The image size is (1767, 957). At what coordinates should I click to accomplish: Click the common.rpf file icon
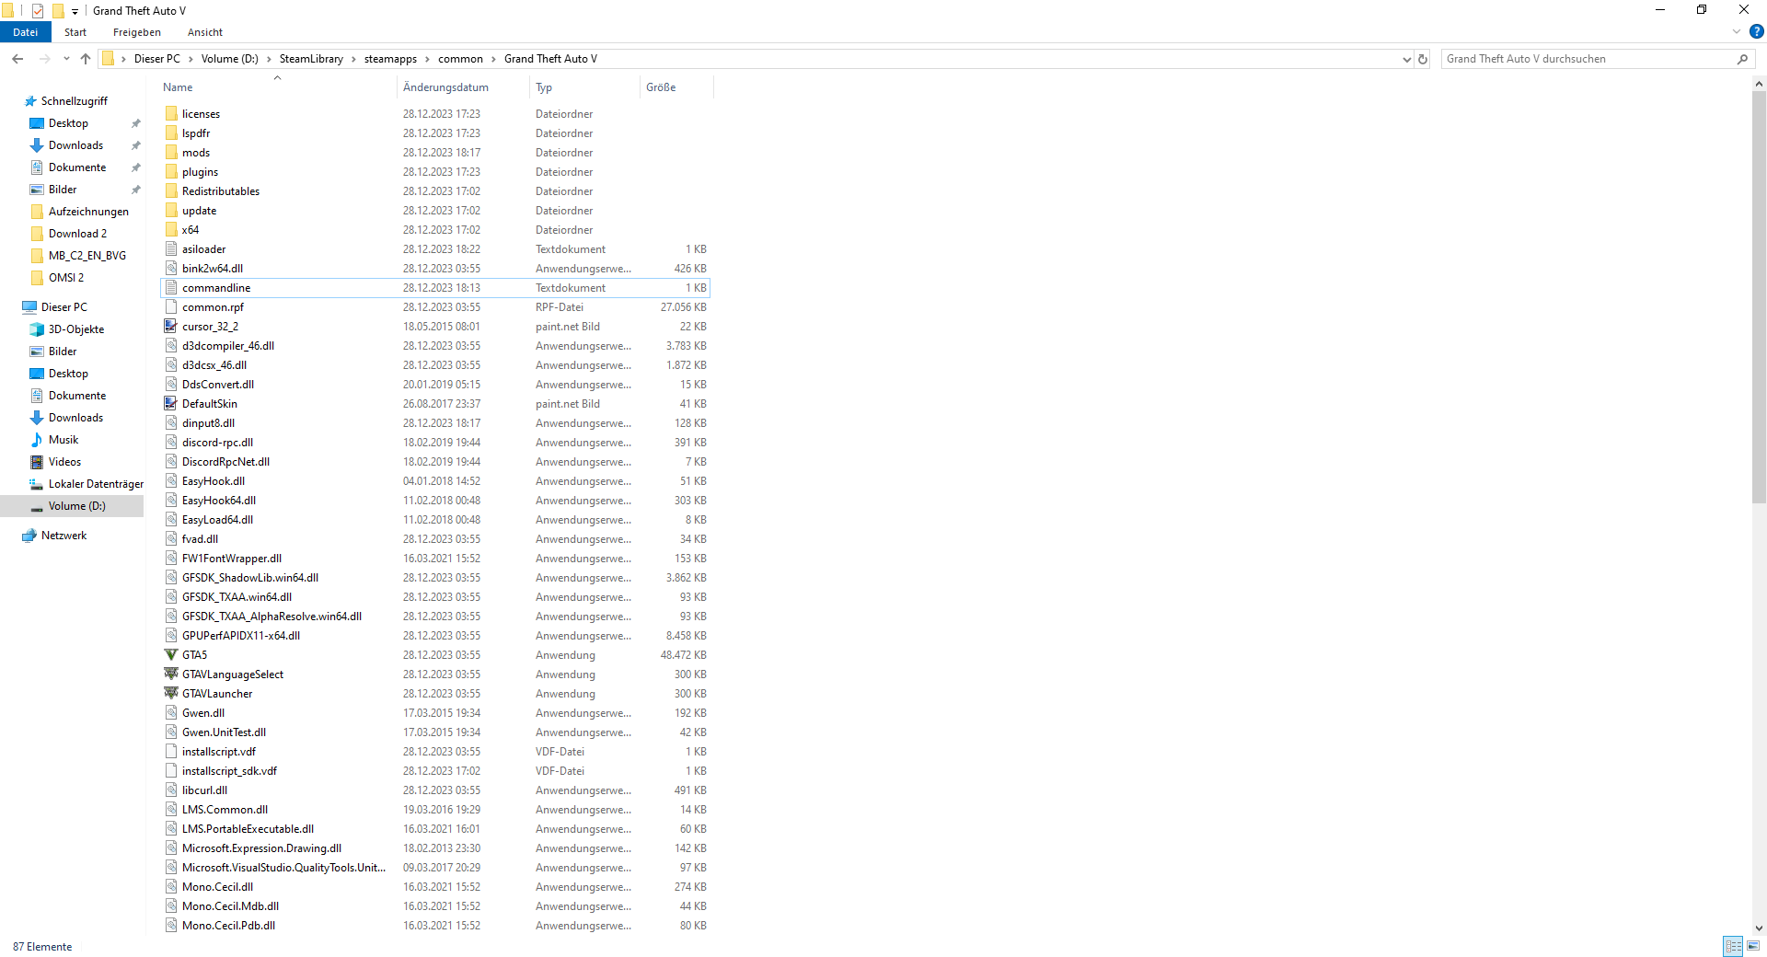pyautogui.click(x=171, y=307)
